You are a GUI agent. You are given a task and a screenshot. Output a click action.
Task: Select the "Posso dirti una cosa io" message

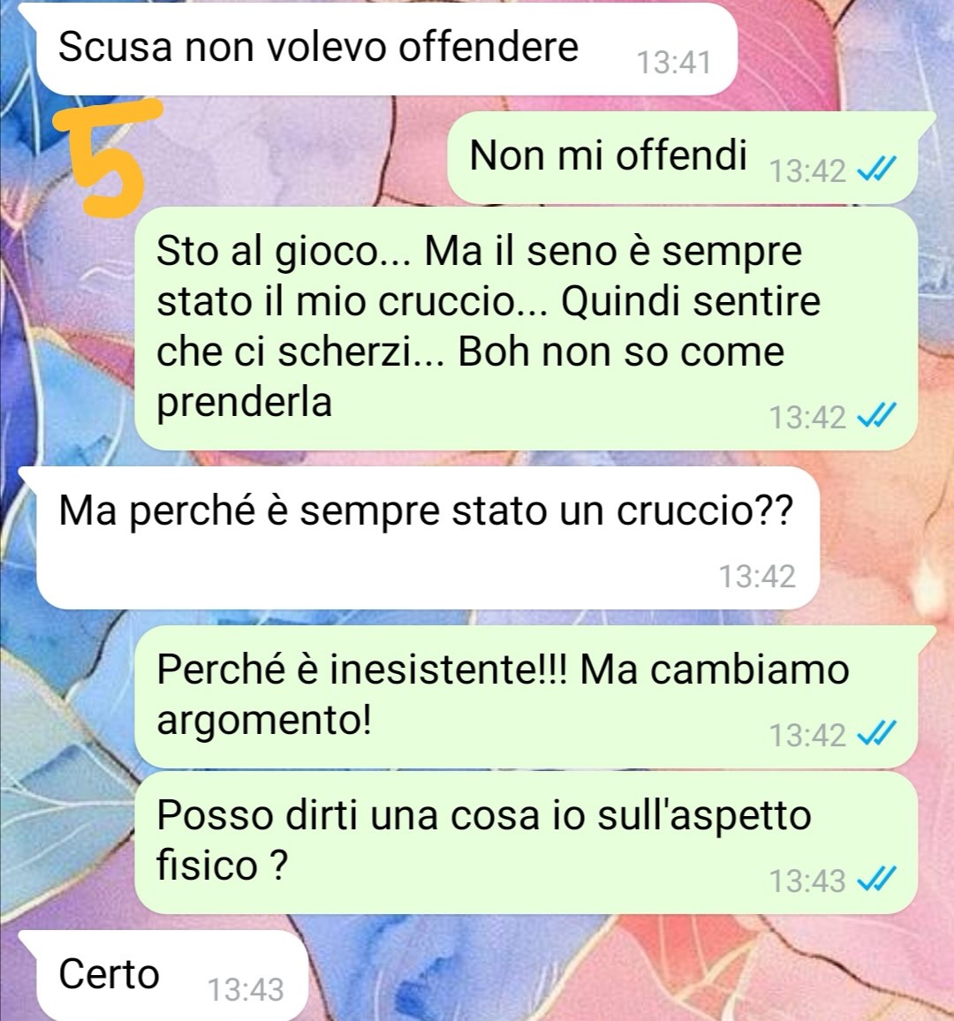[x=526, y=843]
